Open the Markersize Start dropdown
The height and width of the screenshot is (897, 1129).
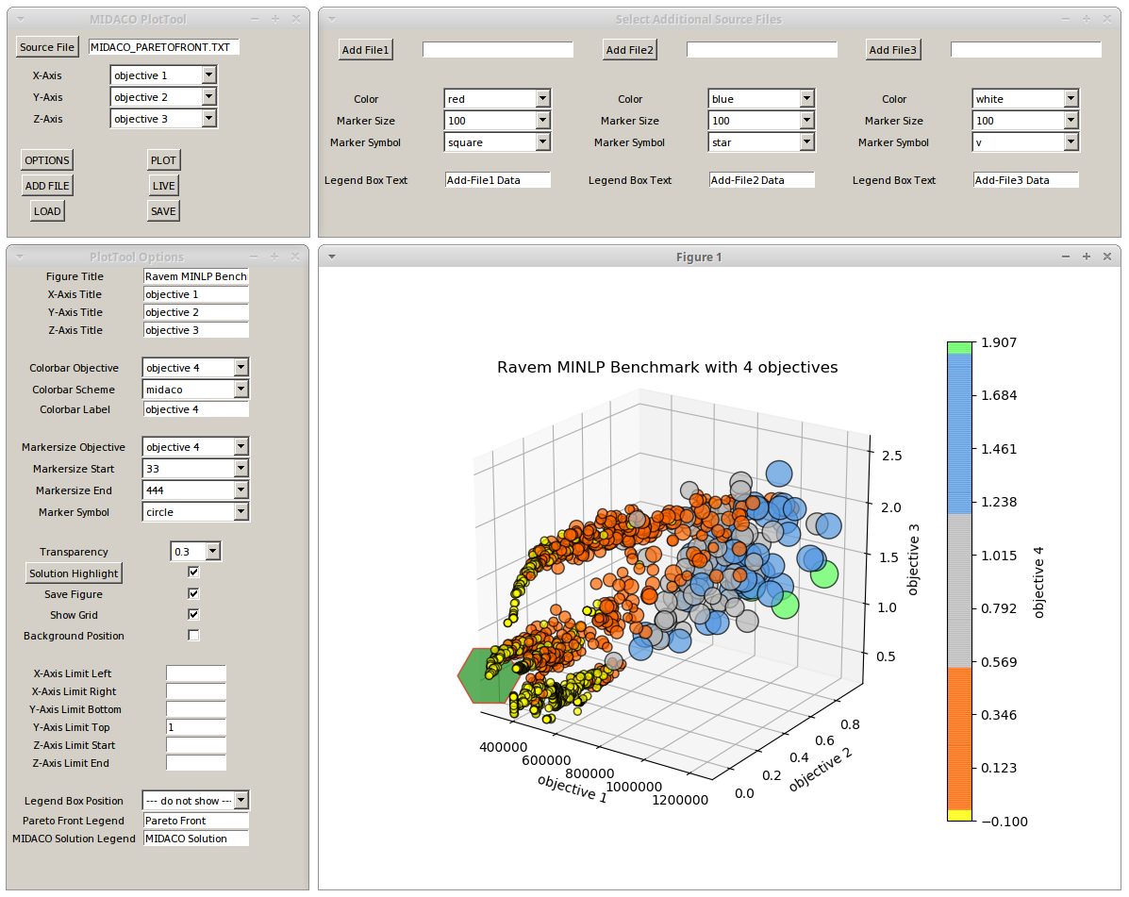coord(196,469)
